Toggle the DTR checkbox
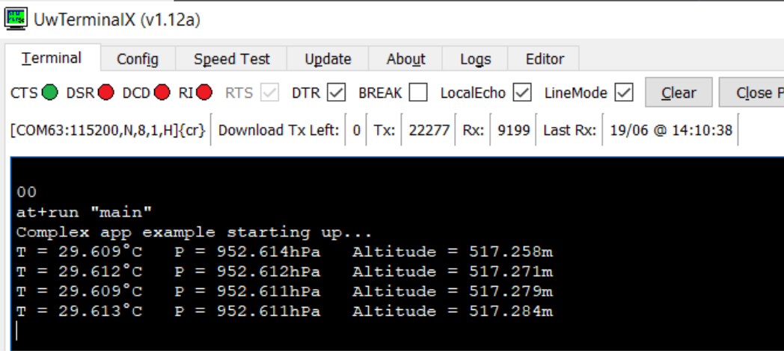The height and width of the screenshot is (351, 784). click(x=337, y=93)
